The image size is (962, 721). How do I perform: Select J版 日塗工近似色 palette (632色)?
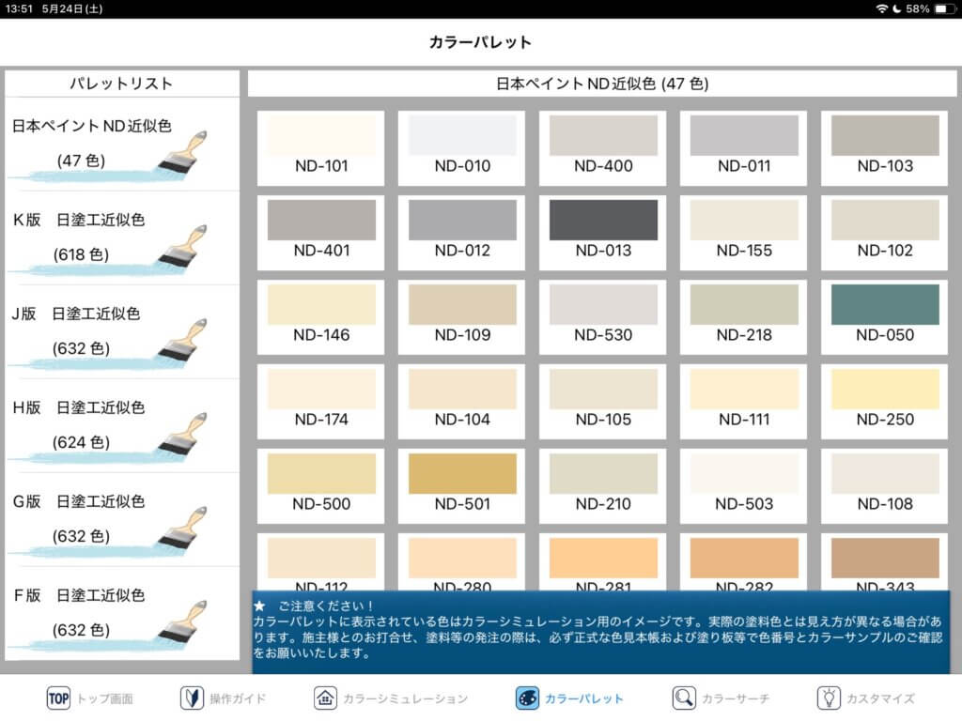(x=122, y=331)
